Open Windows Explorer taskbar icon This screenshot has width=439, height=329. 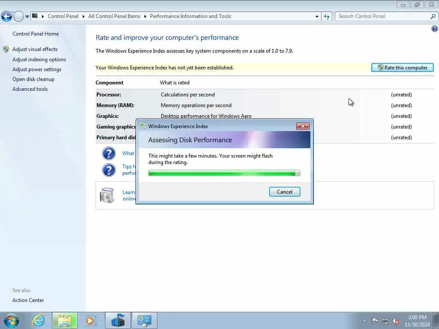(x=64, y=320)
